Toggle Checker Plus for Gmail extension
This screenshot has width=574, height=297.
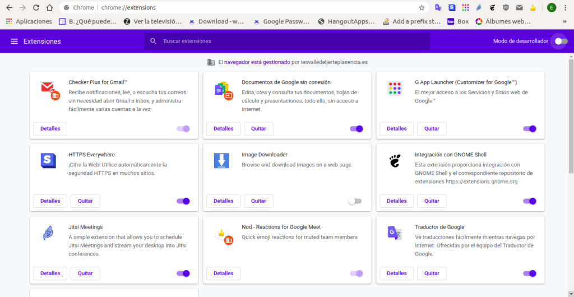pos(183,129)
